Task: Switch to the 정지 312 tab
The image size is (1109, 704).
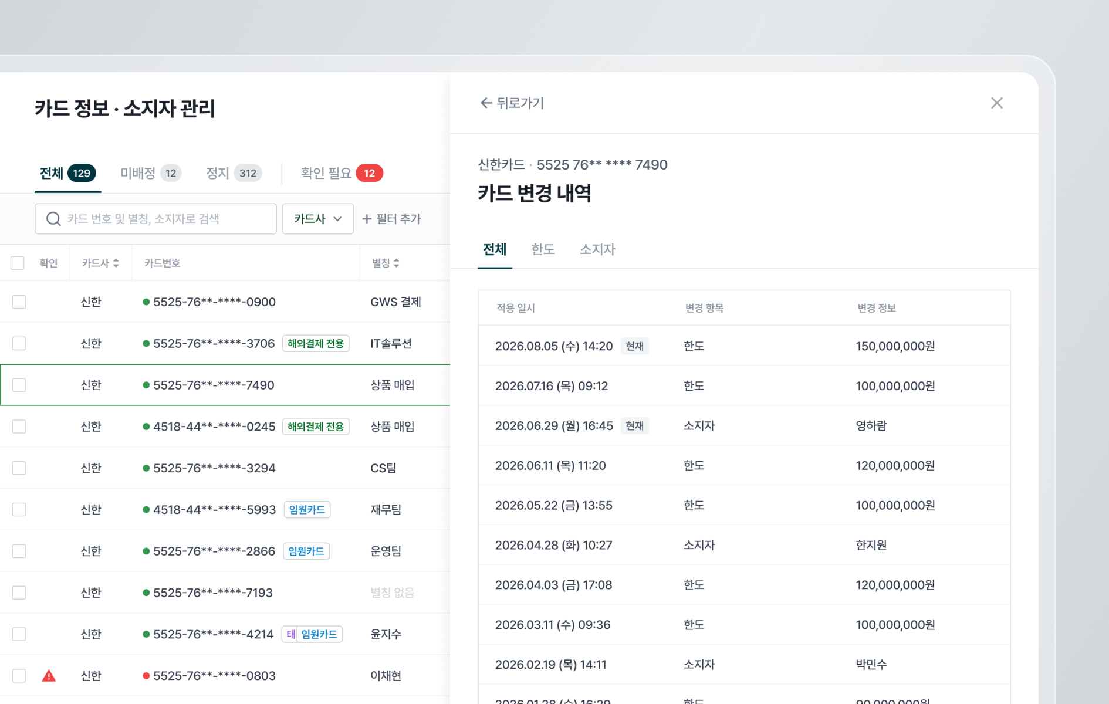Action: (x=234, y=173)
